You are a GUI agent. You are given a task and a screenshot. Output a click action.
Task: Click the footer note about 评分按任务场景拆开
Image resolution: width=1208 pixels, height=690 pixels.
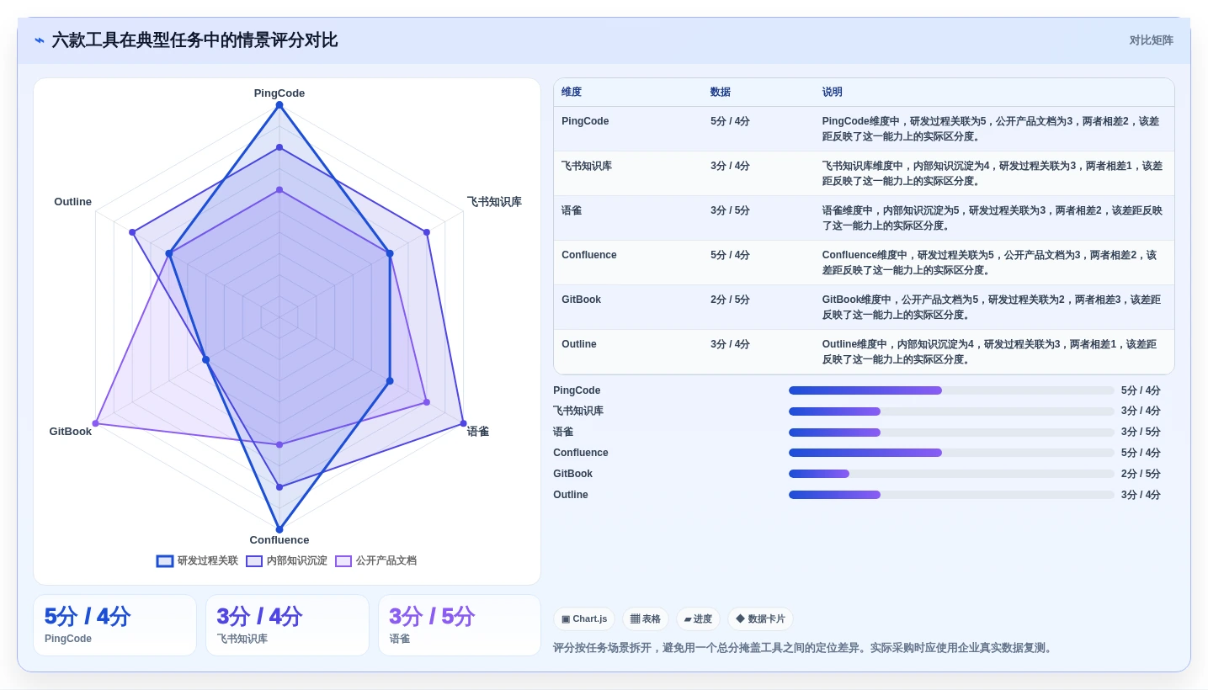click(x=804, y=648)
